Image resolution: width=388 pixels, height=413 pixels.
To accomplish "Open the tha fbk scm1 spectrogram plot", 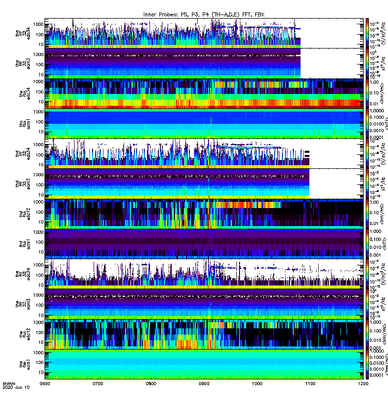I will [204, 123].
